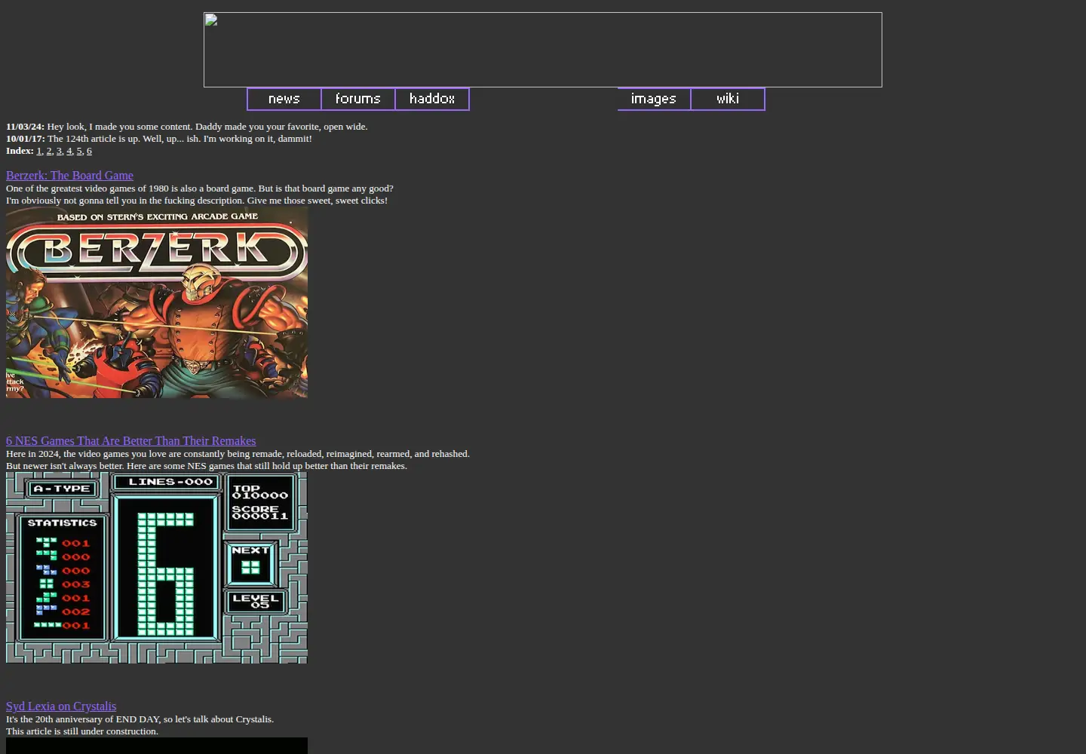The height and width of the screenshot is (754, 1086).
Task: Click the 11/03/24 news date text
Action: (25, 127)
